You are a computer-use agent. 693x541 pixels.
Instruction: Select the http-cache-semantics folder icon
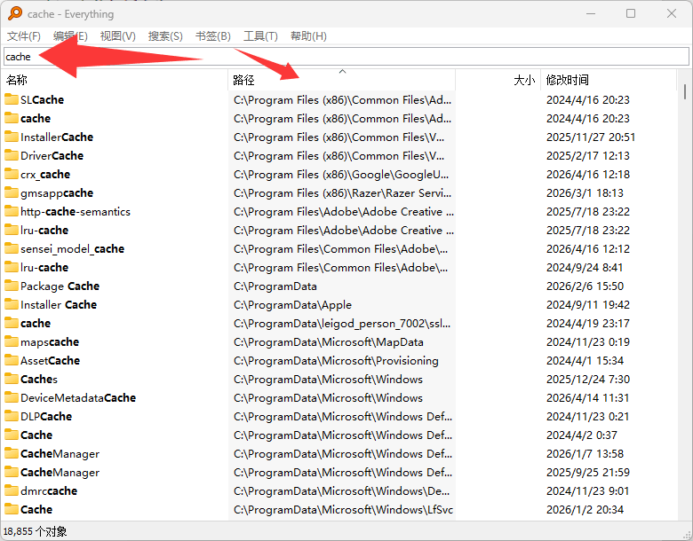tap(12, 211)
